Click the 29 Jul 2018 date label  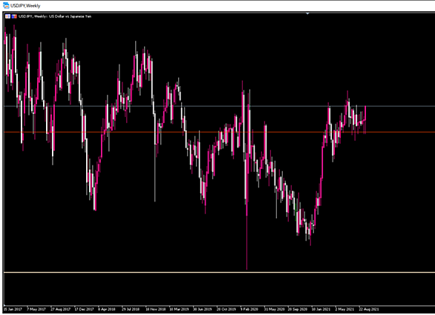(131, 309)
